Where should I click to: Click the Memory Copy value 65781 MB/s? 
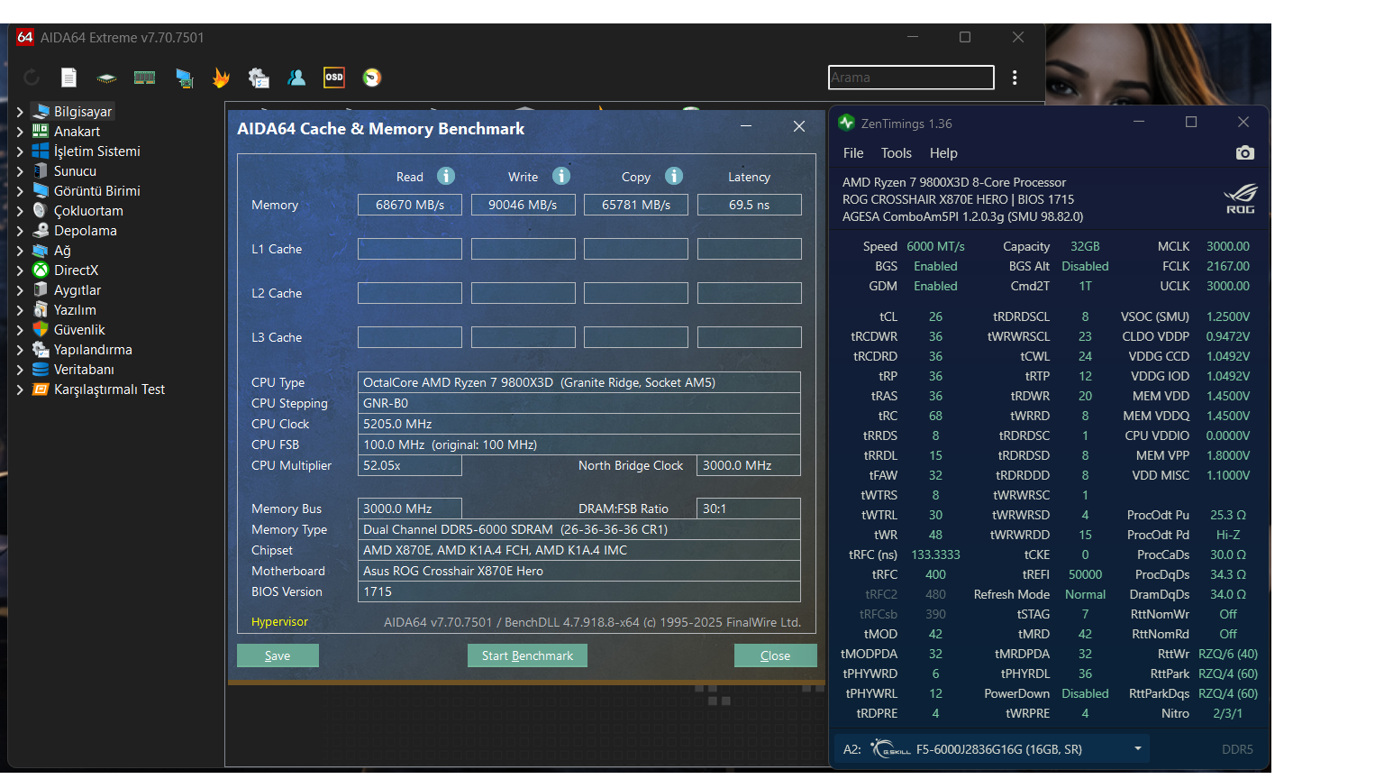pyautogui.click(x=636, y=205)
